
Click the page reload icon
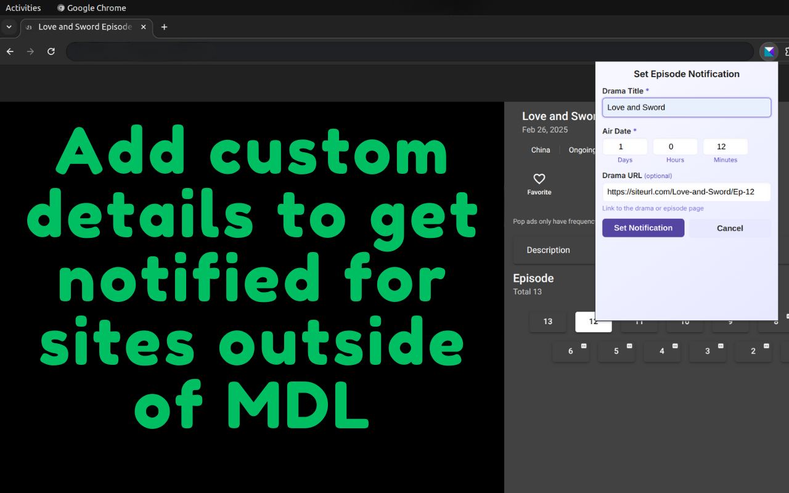(51, 51)
